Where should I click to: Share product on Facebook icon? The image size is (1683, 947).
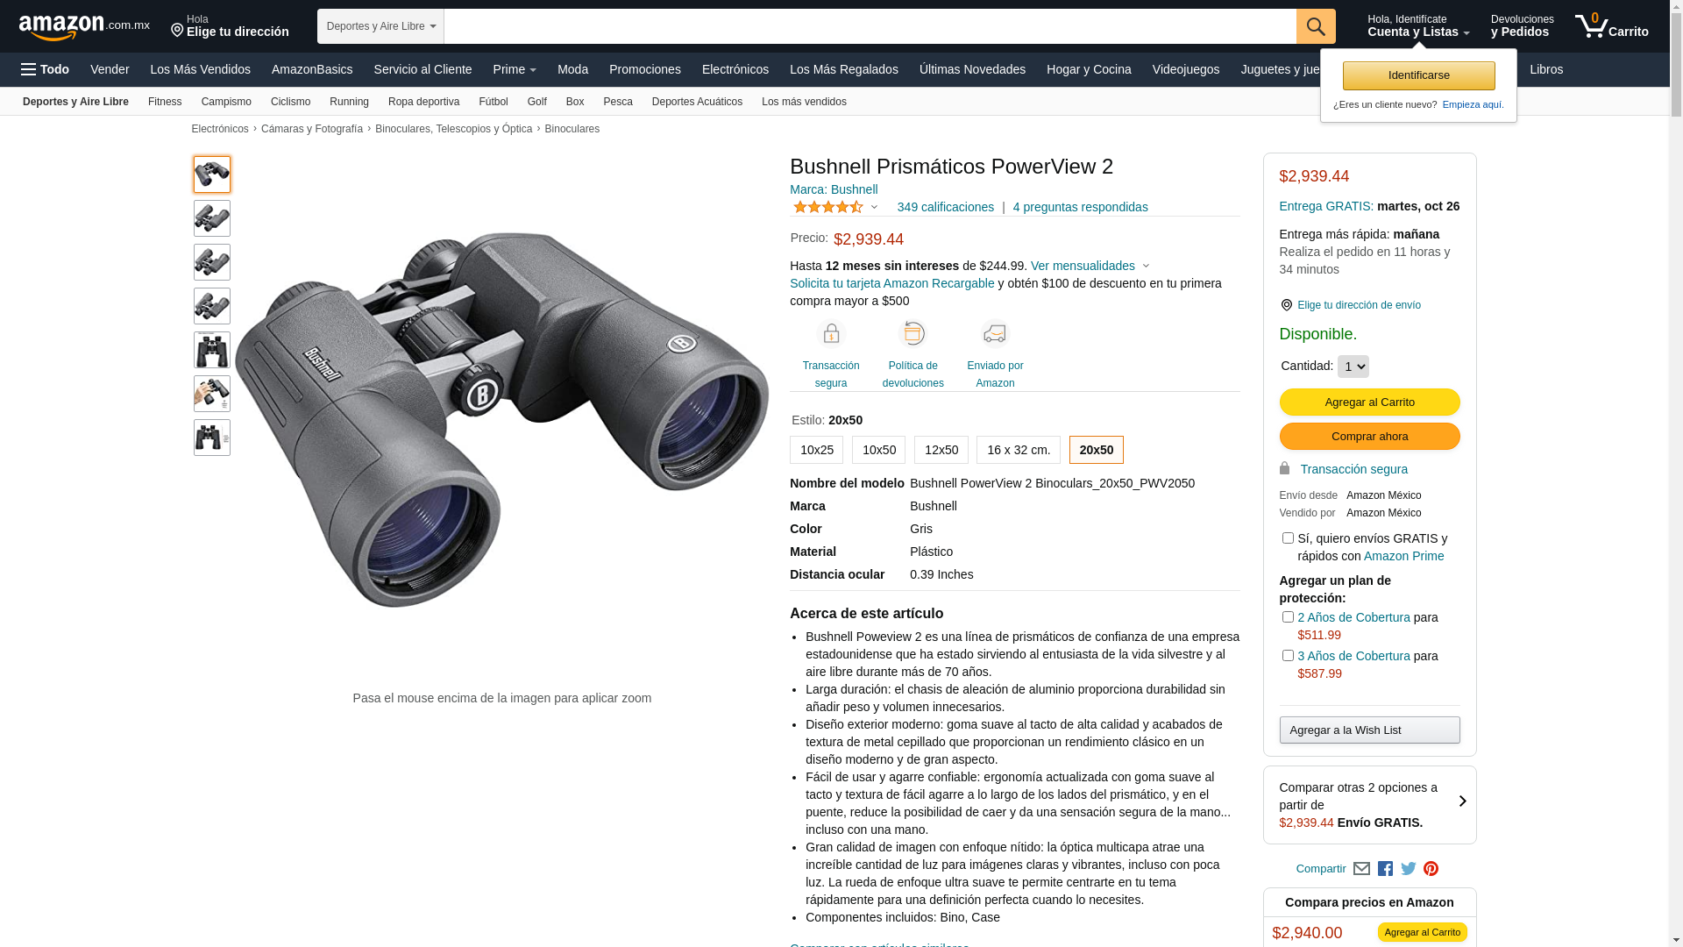1385,869
